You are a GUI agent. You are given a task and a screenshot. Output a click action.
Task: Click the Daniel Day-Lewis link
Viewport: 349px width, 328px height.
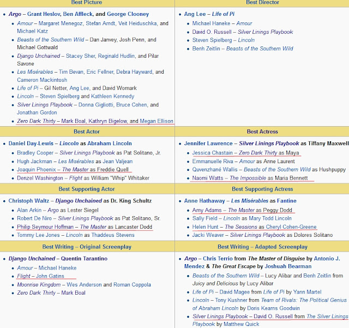click(31, 144)
